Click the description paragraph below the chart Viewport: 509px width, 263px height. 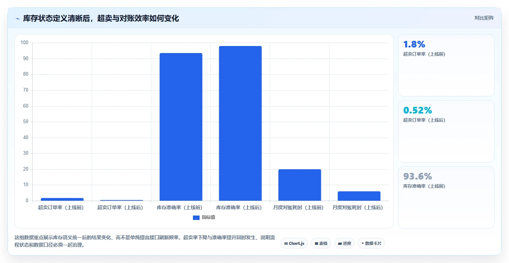click(145, 241)
